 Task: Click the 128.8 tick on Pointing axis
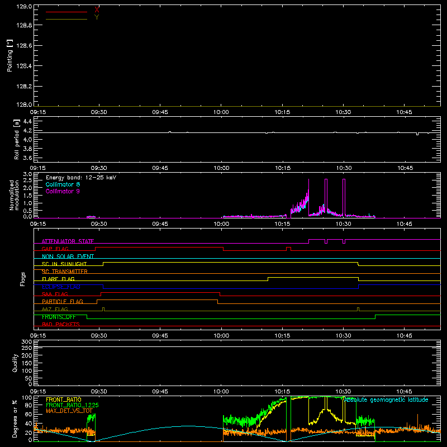24,25
